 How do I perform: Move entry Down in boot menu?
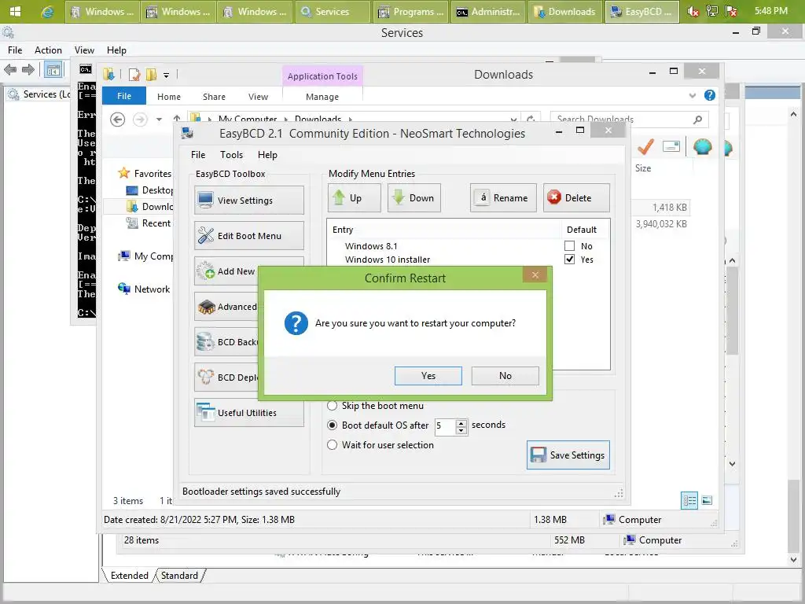[x=414, y=197]
